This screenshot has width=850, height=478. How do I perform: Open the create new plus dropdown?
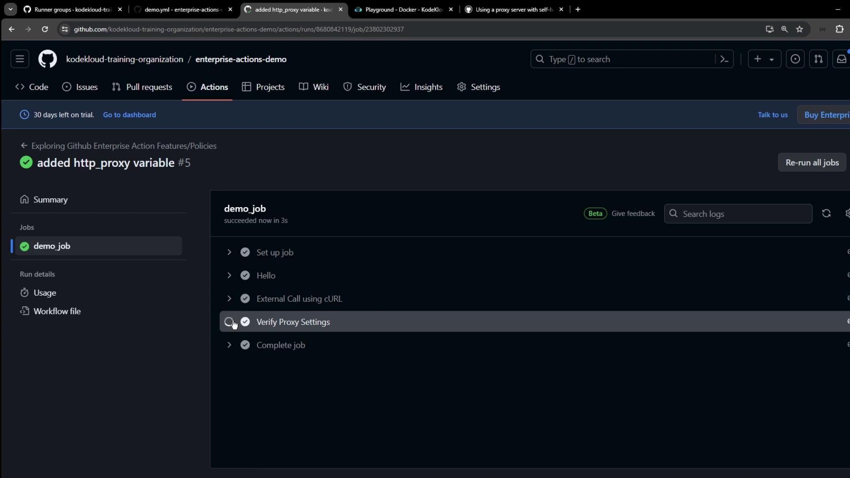[764, 59]
